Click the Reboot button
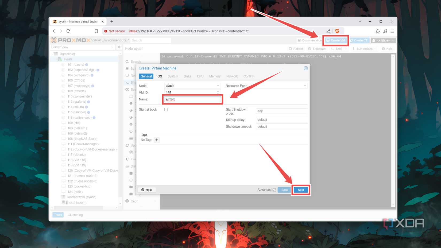441x248 pixels. coord(296,49)
